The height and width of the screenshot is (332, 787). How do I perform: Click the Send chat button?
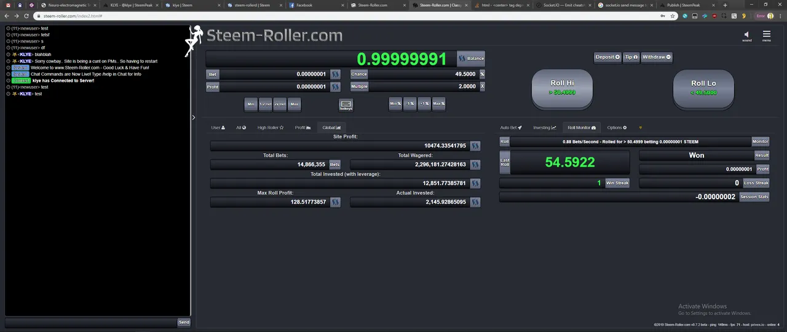pos(184,322)
